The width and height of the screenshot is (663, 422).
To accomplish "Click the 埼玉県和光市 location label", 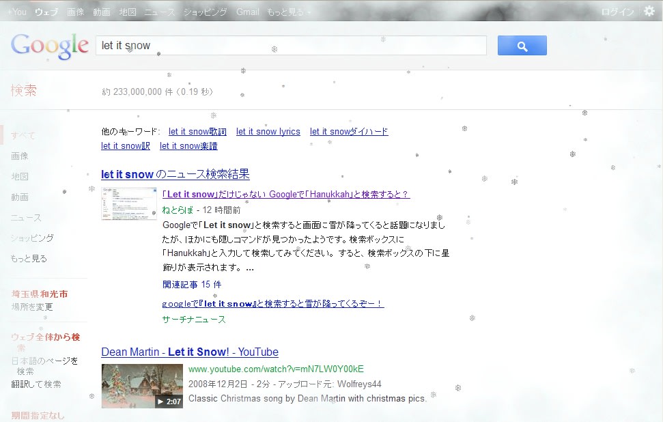I will click(x=40, y=294).
